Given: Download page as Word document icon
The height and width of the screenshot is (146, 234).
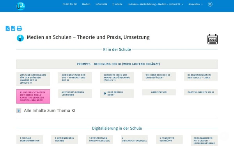Looking at the screenshot, I should (13, 28).
